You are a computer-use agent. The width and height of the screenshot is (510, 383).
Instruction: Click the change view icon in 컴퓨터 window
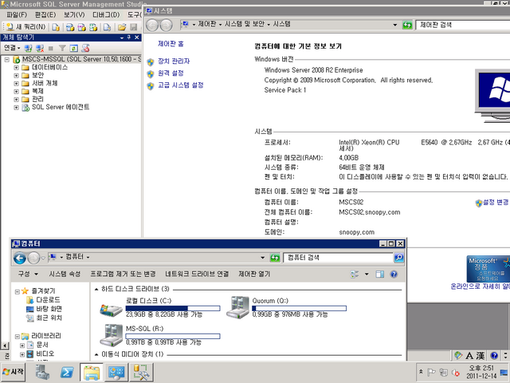point(355,274)
